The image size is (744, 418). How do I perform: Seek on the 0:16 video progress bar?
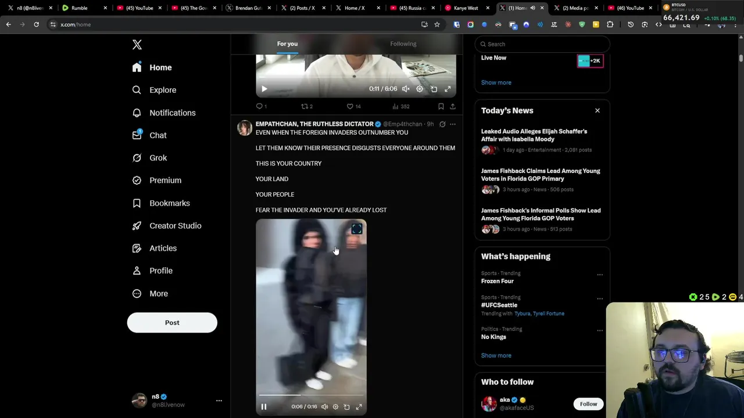[311, 395]
